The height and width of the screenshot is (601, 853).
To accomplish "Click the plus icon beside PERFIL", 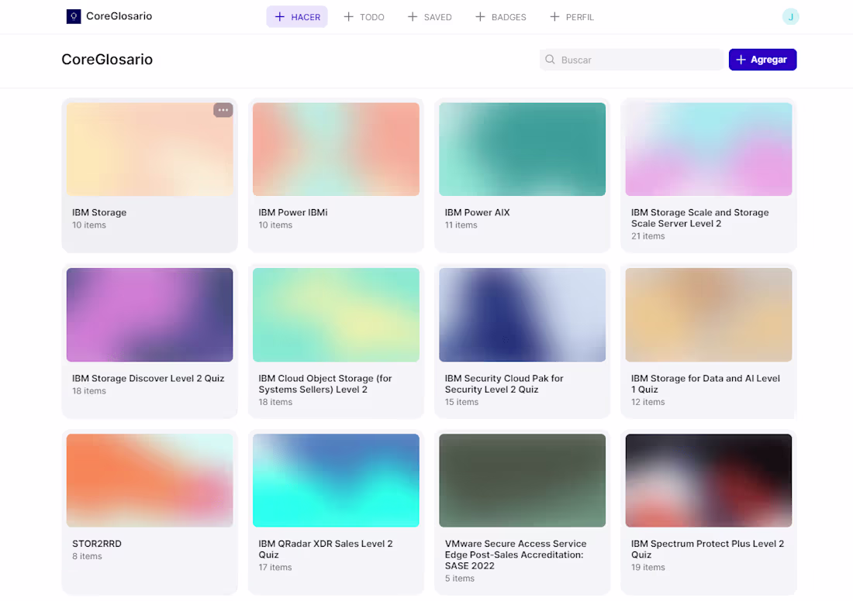I will (554, 17).
